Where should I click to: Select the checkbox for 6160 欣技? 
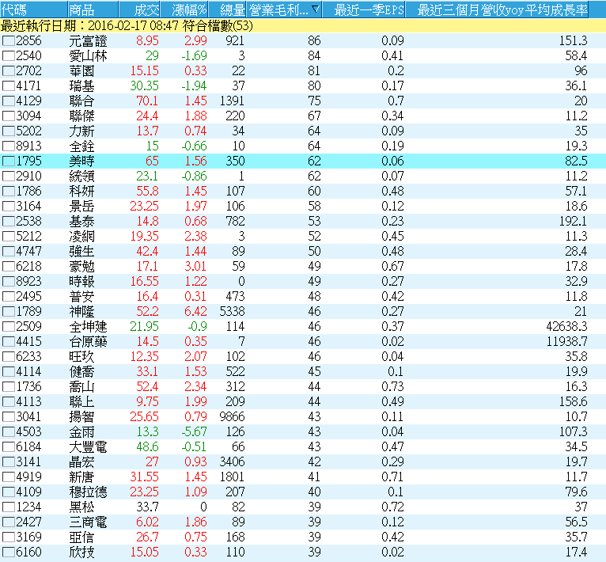click(x=8, y=552)
